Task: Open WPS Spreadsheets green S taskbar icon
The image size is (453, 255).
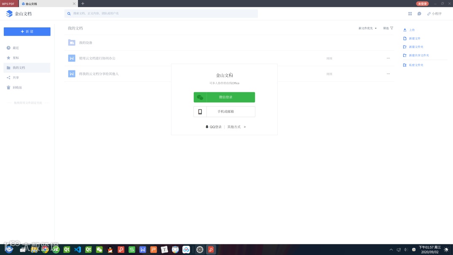Action: 132,250
